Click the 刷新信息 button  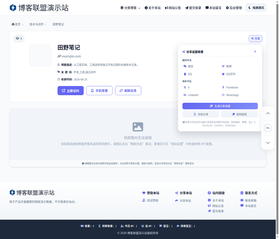(x=128, y=91)
